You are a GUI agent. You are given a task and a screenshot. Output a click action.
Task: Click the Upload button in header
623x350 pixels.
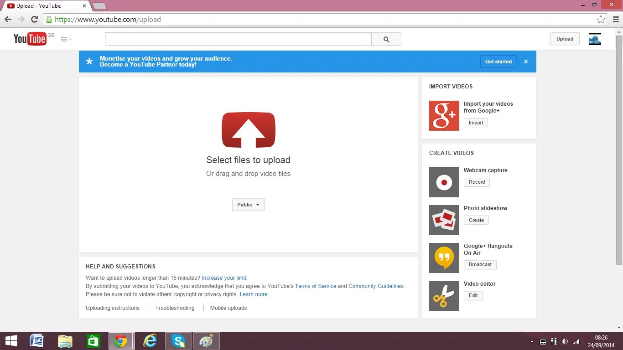click(x=565, y=39)
